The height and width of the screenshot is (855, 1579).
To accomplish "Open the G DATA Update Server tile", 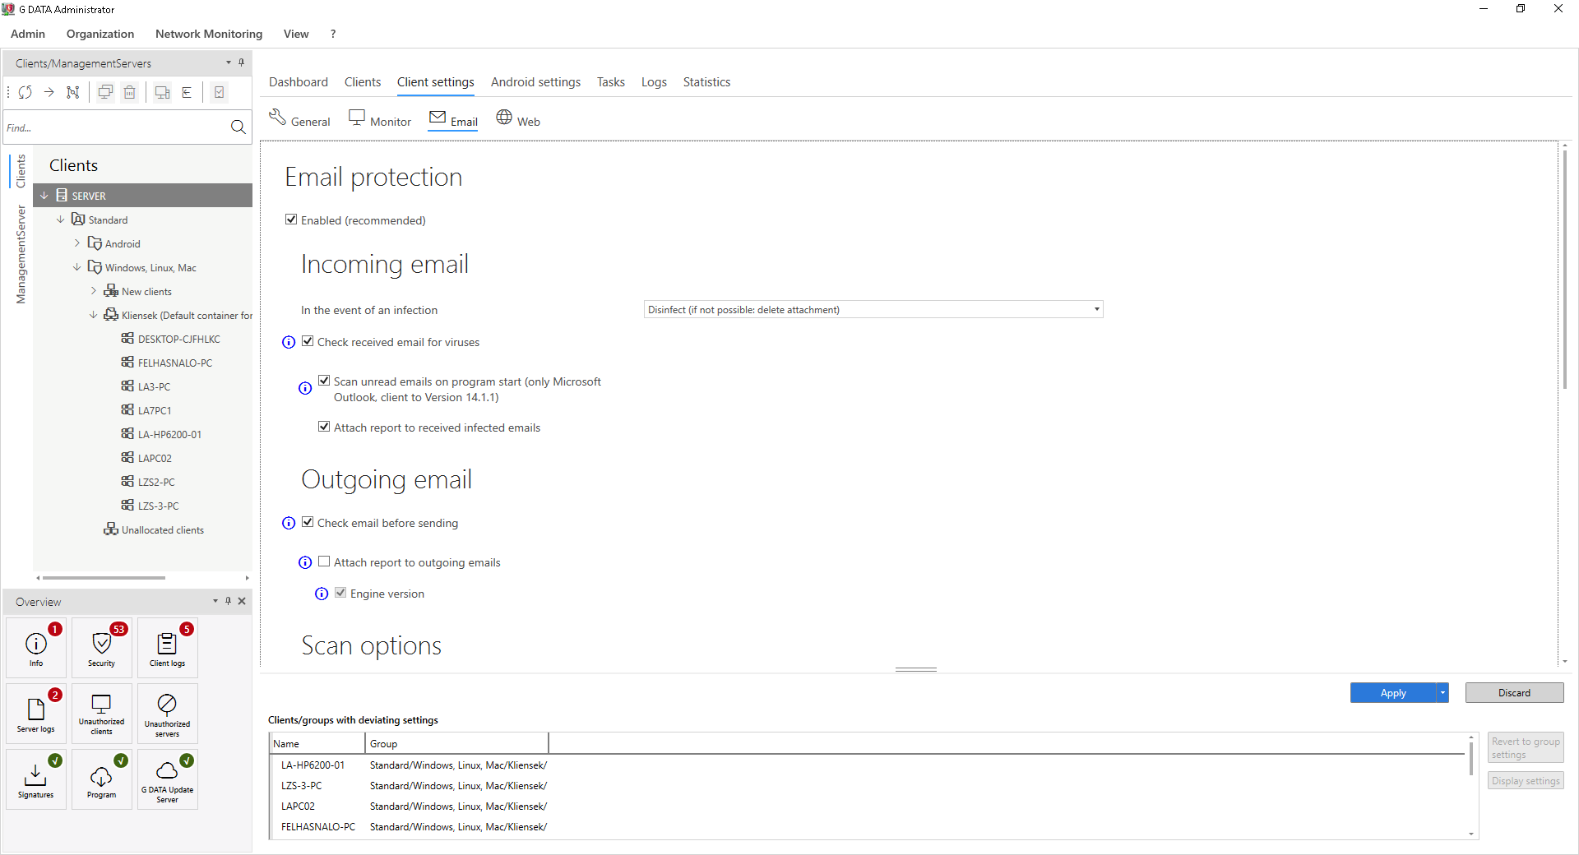I will (x=167, y=779).
